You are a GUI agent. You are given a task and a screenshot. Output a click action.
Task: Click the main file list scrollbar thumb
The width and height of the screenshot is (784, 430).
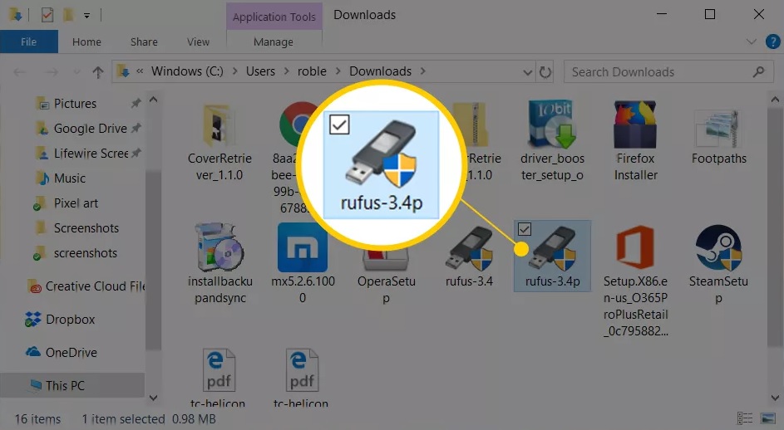pyautogui.click(x=775, y=227)
